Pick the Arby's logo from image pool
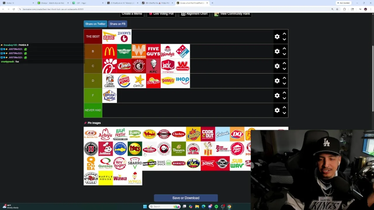The width and height of the screenshot is (374, 210). (105, 134)
